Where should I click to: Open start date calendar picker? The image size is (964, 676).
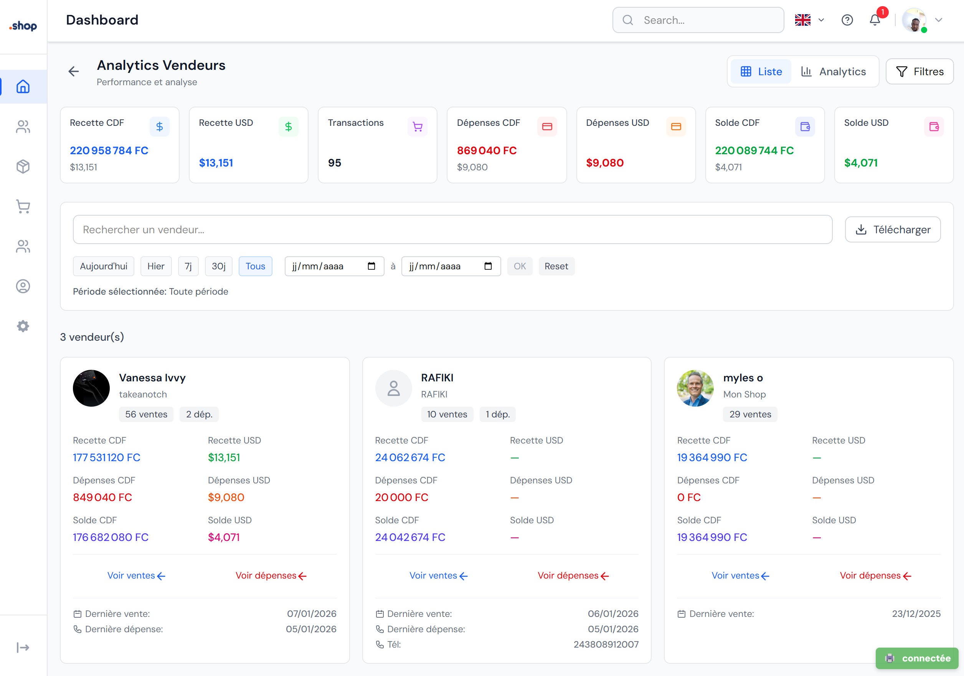371,266
